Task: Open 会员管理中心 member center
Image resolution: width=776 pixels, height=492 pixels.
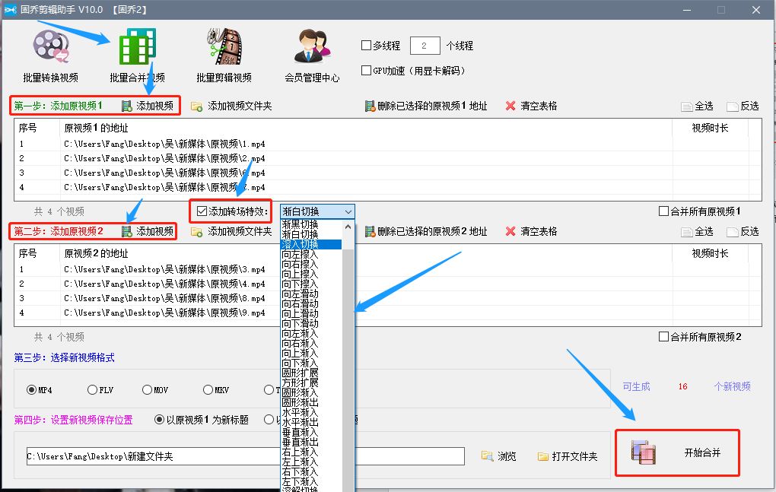Action: (x=312, y=56)
